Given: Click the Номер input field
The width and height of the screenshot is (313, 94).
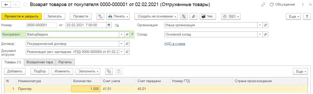Looking at the screenshot, I should pos(41,25).
